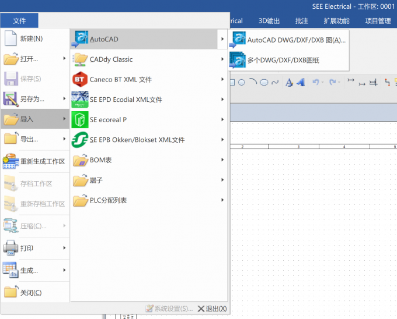Click the 新建(N) label

[32, 38]
